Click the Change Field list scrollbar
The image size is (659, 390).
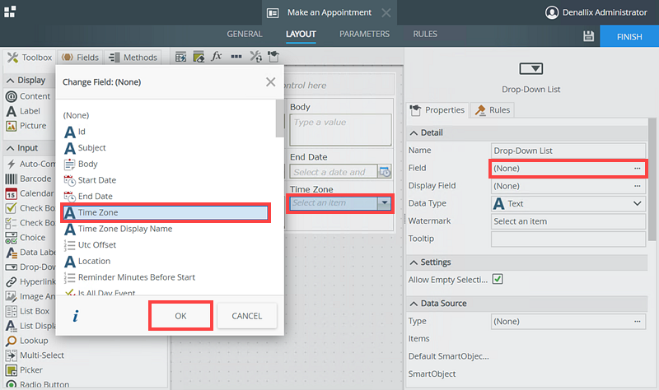(279, 118)
